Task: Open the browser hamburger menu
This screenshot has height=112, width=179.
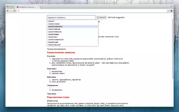Action: (x=171, y=11)
